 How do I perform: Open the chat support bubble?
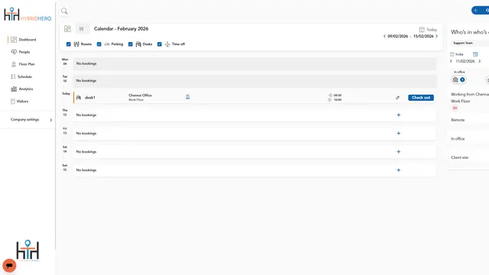tap(9, 266)
